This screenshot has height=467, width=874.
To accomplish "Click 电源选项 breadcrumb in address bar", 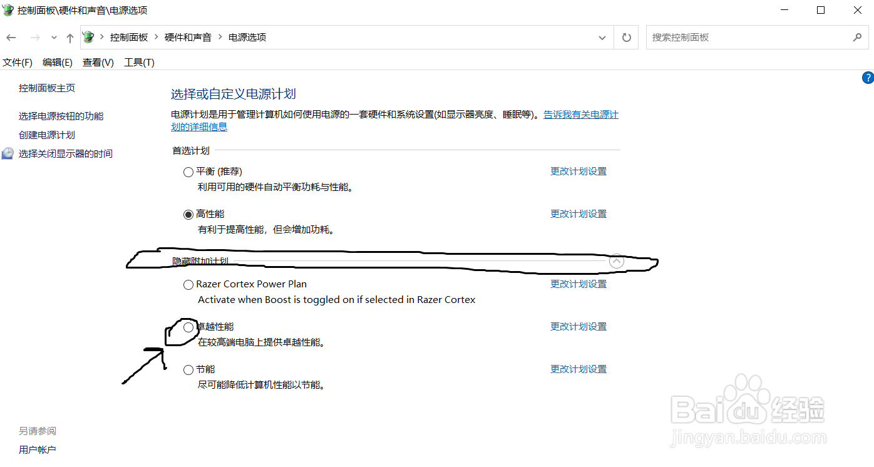I will (247, 38).
